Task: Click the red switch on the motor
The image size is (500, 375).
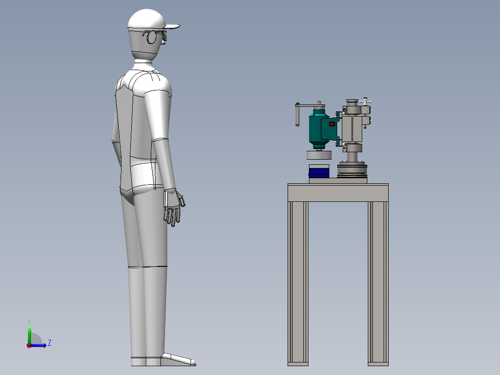Action: (x=332, y=124)
